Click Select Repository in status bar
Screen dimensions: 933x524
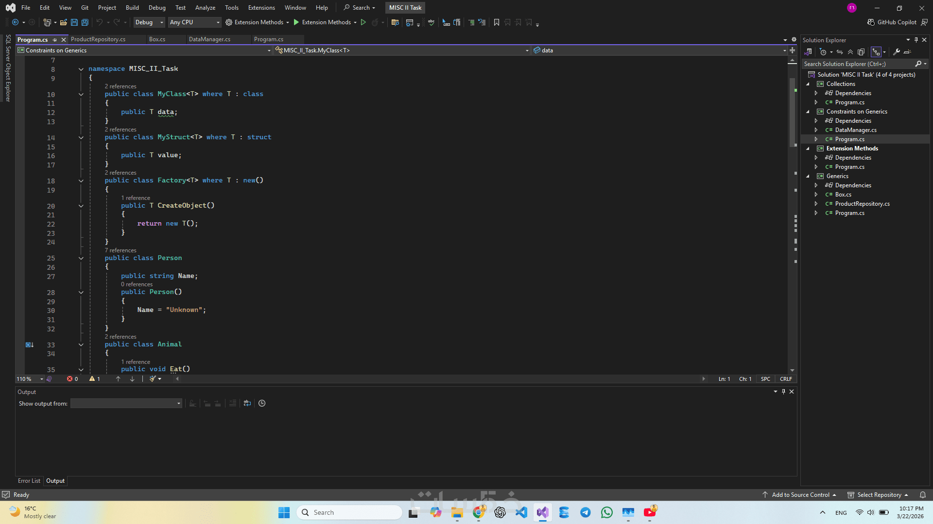(x=879, y=495)
